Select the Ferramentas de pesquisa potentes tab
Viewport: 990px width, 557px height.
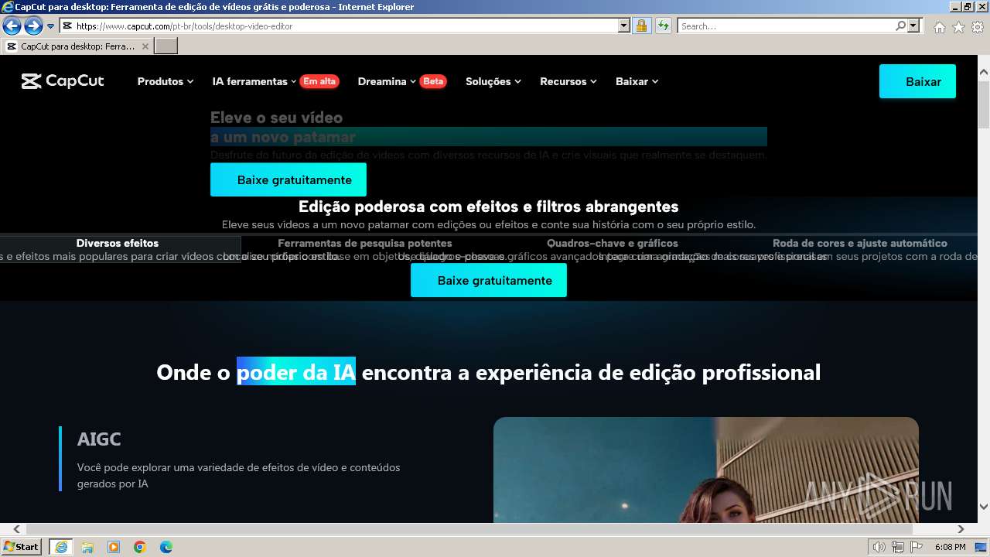tap(365, 243)
